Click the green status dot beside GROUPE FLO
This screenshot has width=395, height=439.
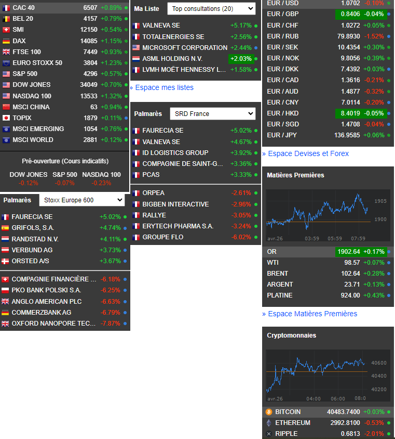(x=256, y=237)
